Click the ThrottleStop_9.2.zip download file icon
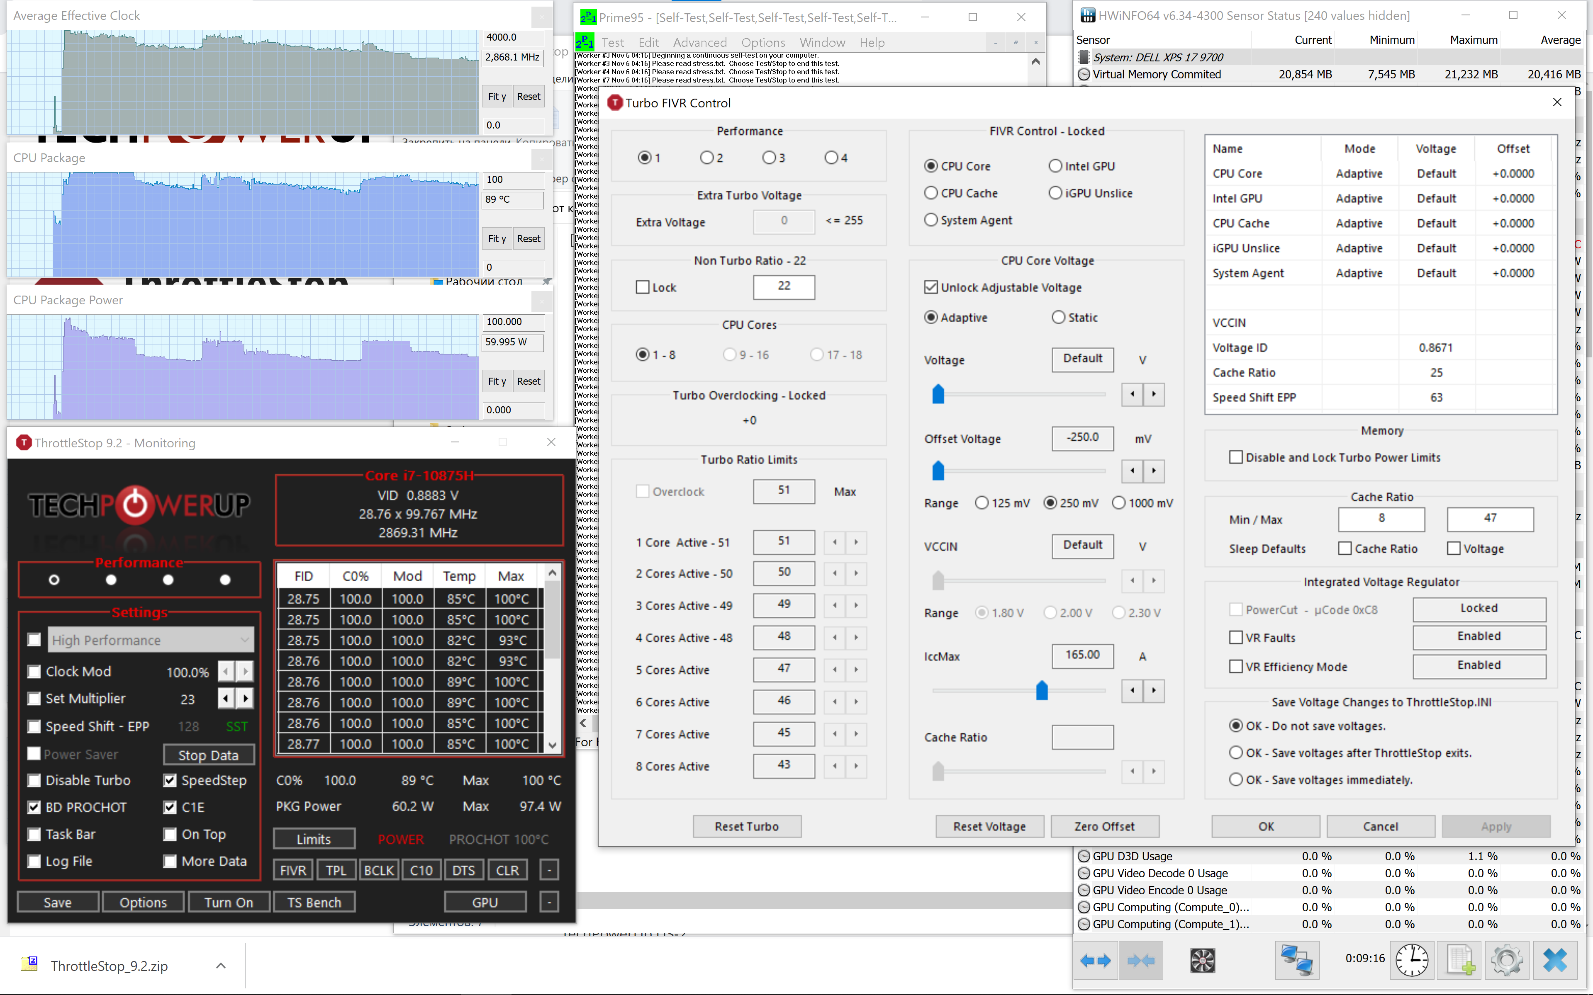The image size is (1593, 995). pyautogui.click(x=29, y=964)
